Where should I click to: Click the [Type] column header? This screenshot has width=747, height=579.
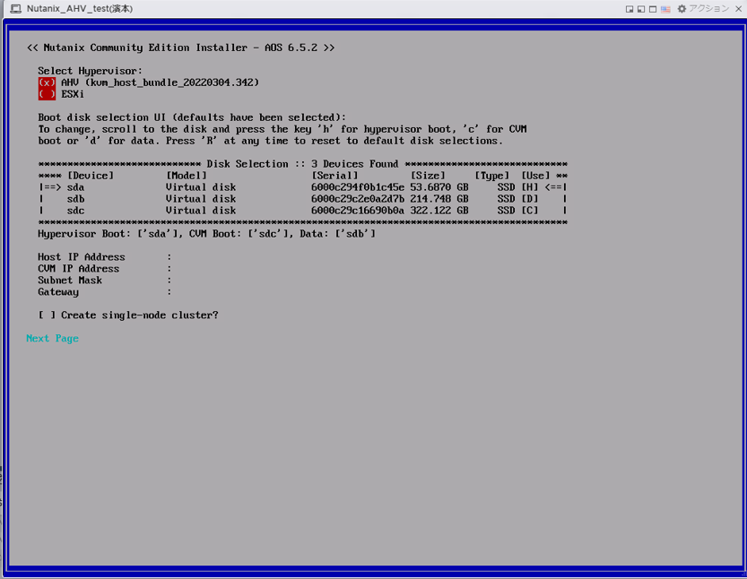[x=492, y=176]
